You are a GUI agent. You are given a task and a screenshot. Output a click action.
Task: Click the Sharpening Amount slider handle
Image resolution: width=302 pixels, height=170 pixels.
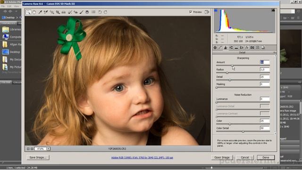coord(232,66)
